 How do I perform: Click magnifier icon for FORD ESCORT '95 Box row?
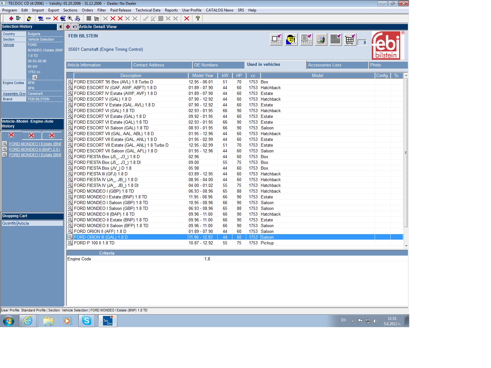tap(70, 82)
